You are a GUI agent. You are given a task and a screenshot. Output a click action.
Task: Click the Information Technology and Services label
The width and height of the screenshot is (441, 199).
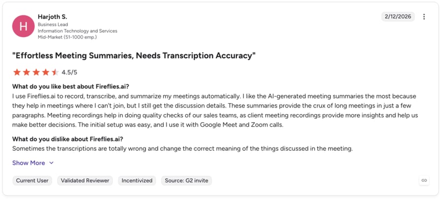77,31
